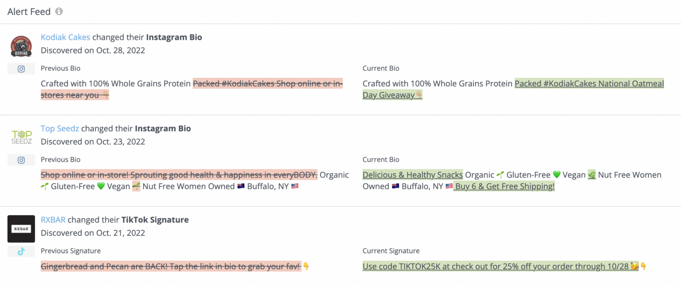Click the strikethrough Gingerbread and Pecan signature text
681x285 pixels.
click(170, 266)
